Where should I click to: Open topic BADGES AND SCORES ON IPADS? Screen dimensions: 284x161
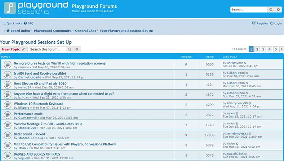tap(37, 155)
